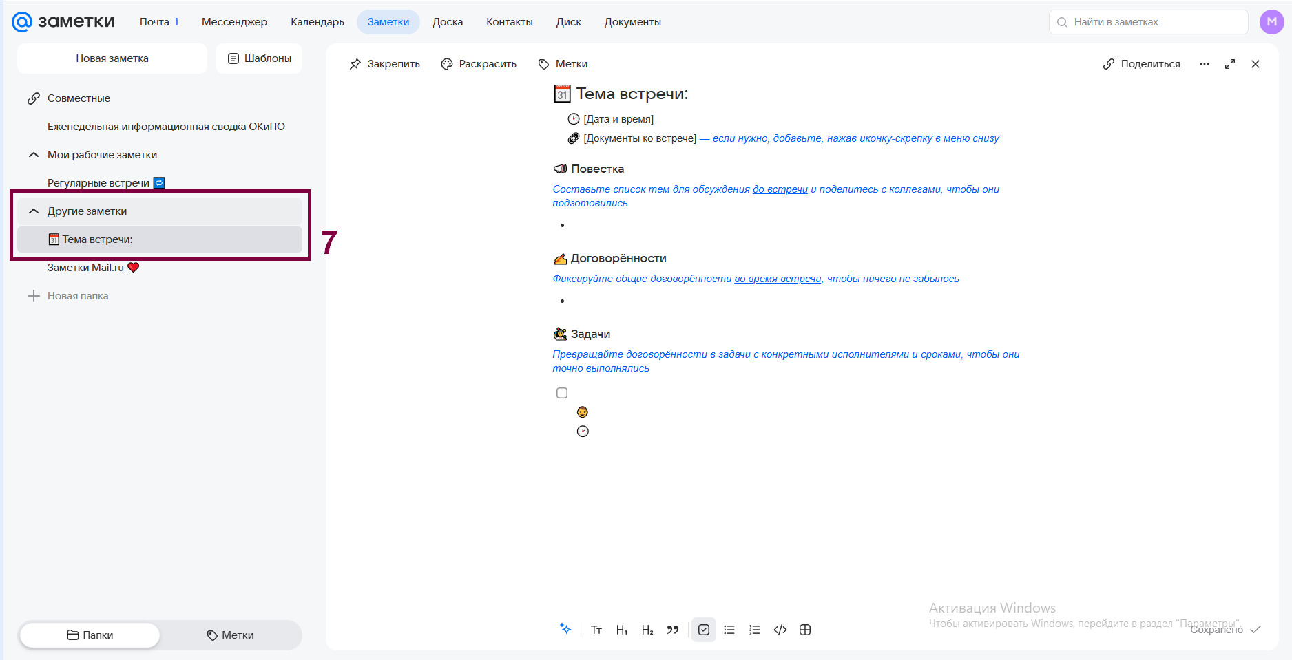Click the Новая заметка button

click(112, 58)
